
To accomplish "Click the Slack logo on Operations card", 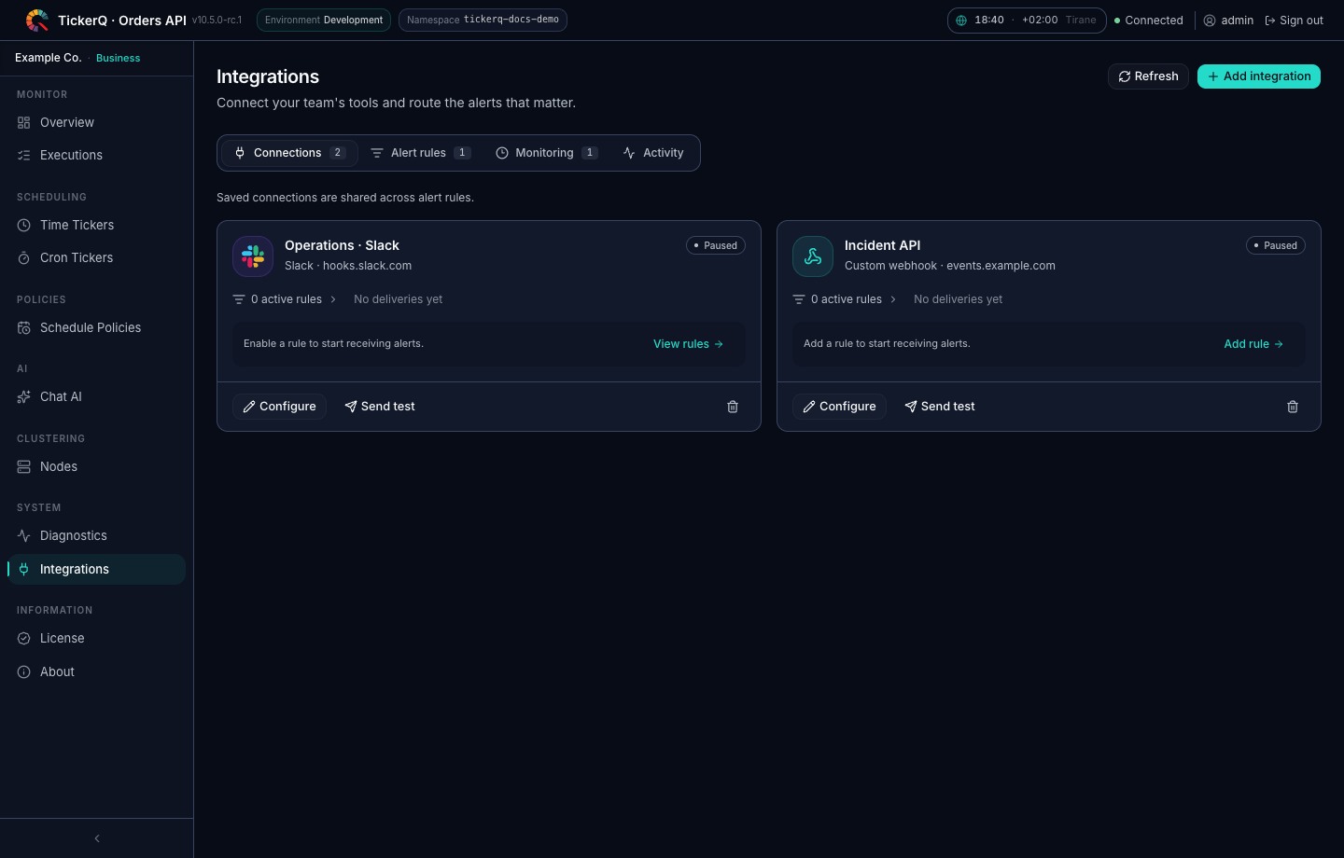I will pos(253,256).
